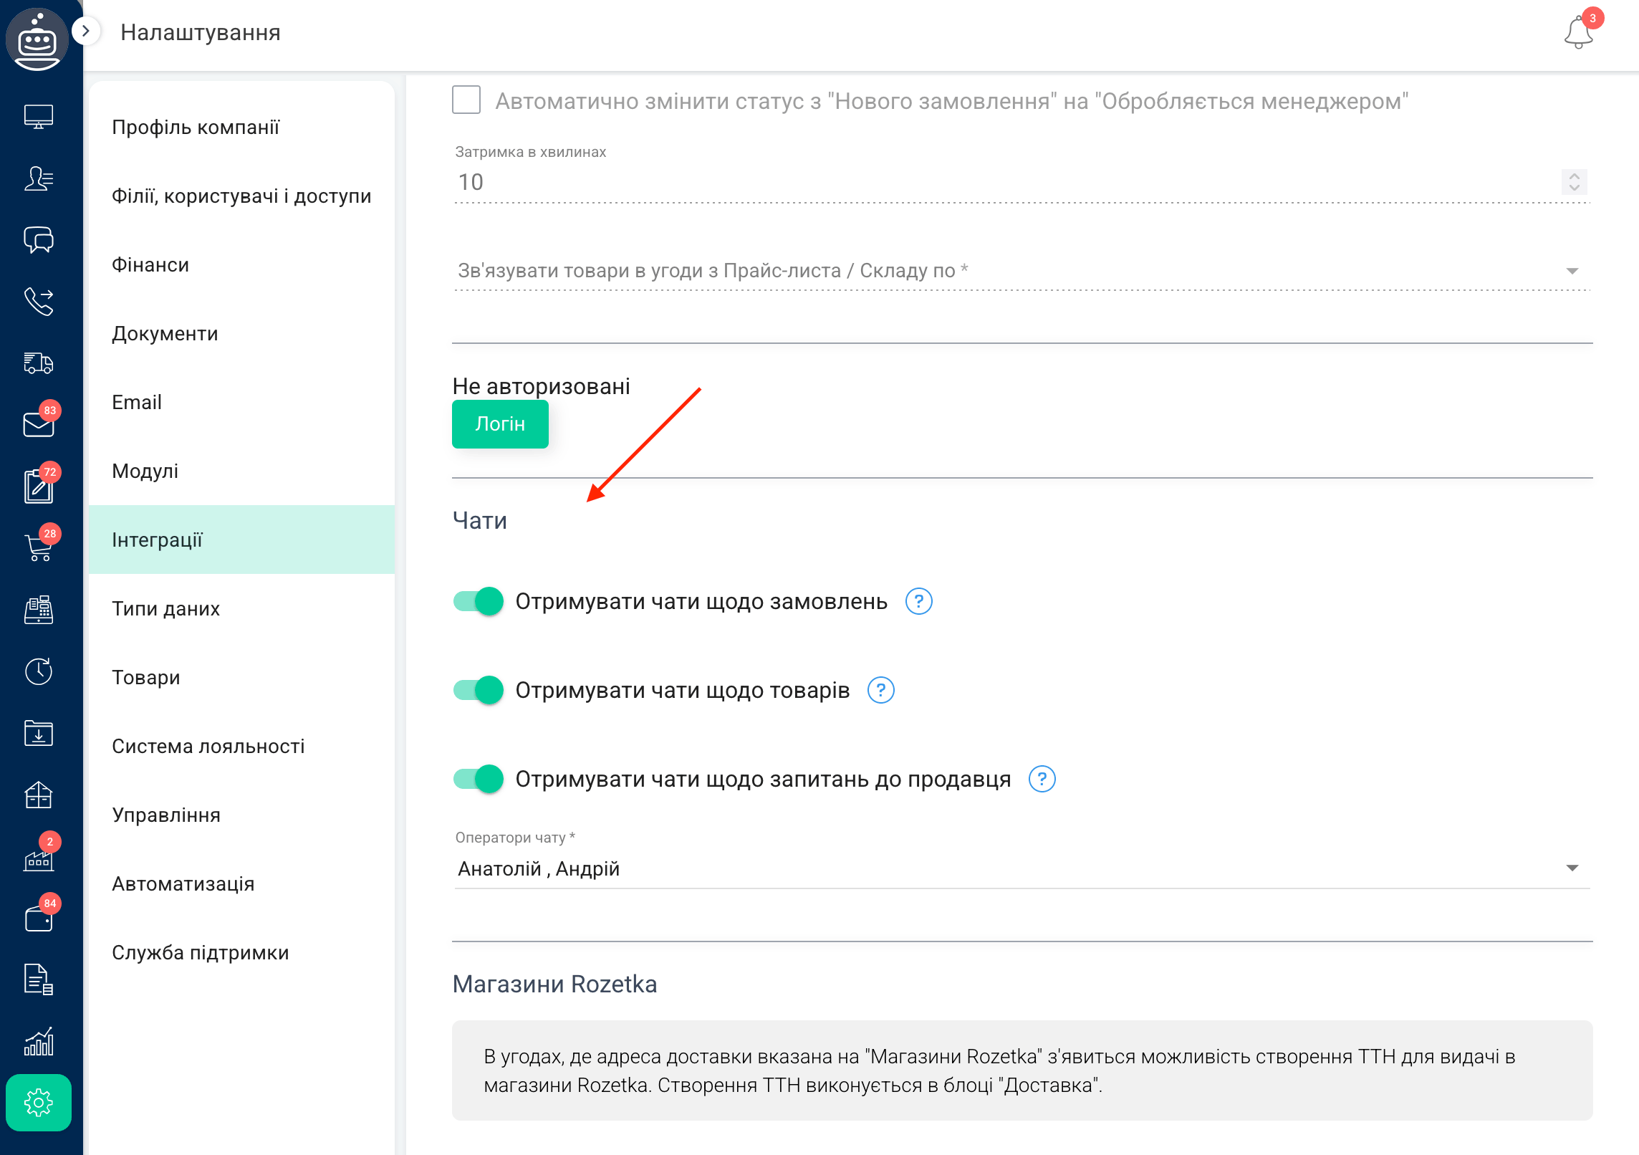The height and width of the screenshot is (1155, 1639).
Task: Open the chats panel from the sidebar
Action: (39, 241)
